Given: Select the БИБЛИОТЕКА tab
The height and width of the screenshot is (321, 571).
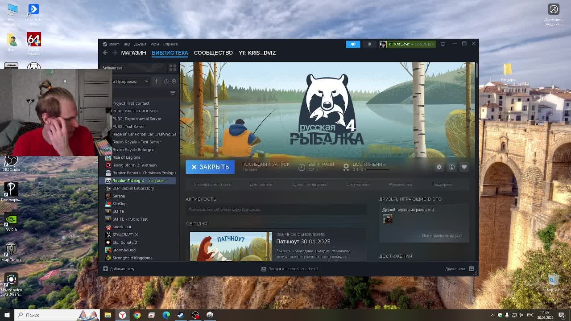Looking at the screenshot, I should tap(170, 53).
